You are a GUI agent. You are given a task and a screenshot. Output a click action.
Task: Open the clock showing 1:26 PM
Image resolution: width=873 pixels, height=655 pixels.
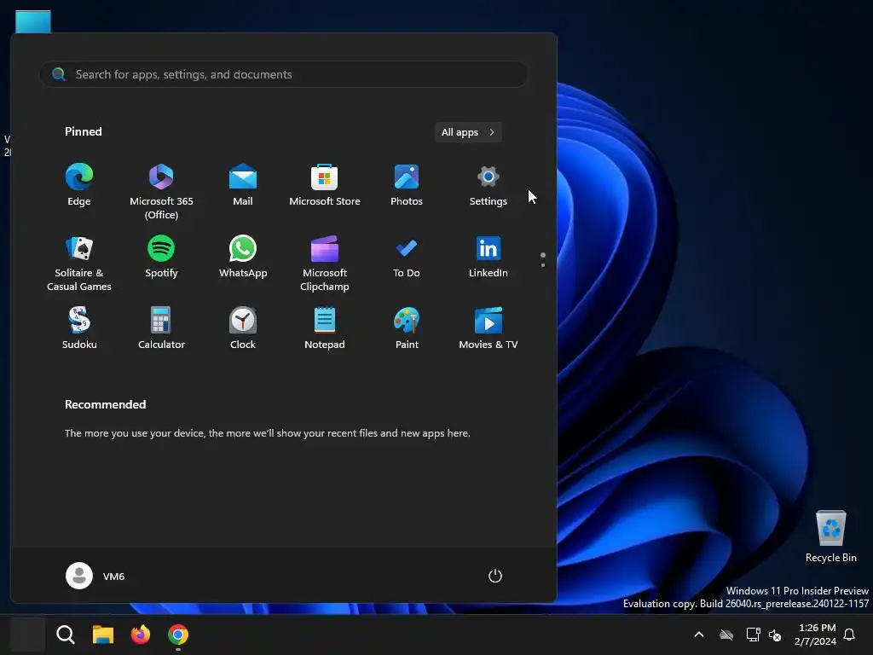point(816,635)
